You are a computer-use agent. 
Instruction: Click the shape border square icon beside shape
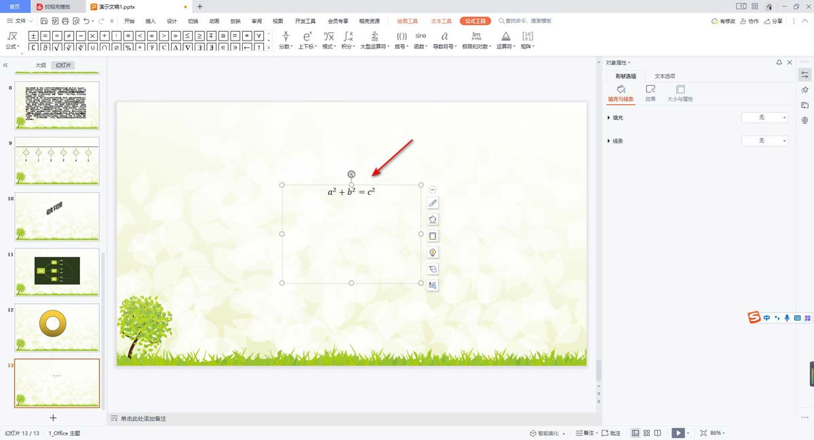point(433,236)
